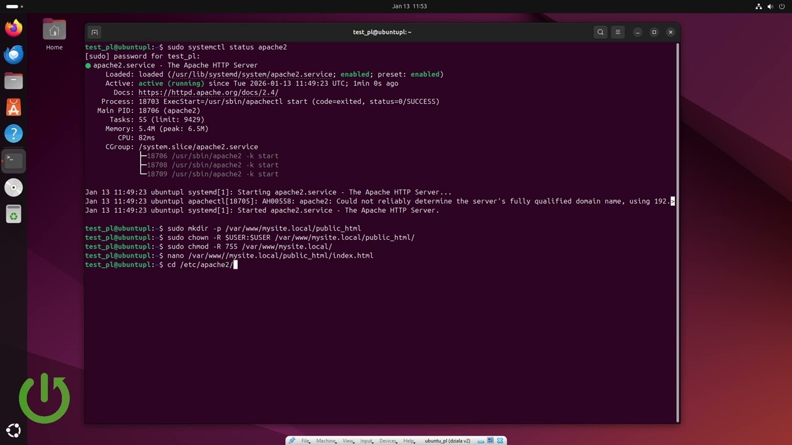Viewport: 792px width, 445px height.
Task: Close the VM via mini toolbar
Action: pos(501,441)
